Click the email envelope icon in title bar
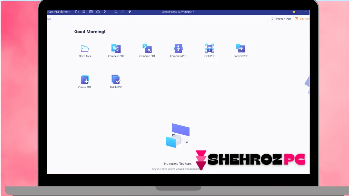The width and height of the screenshot is (349, 196). pyautogui.click(x=91, y=12)
